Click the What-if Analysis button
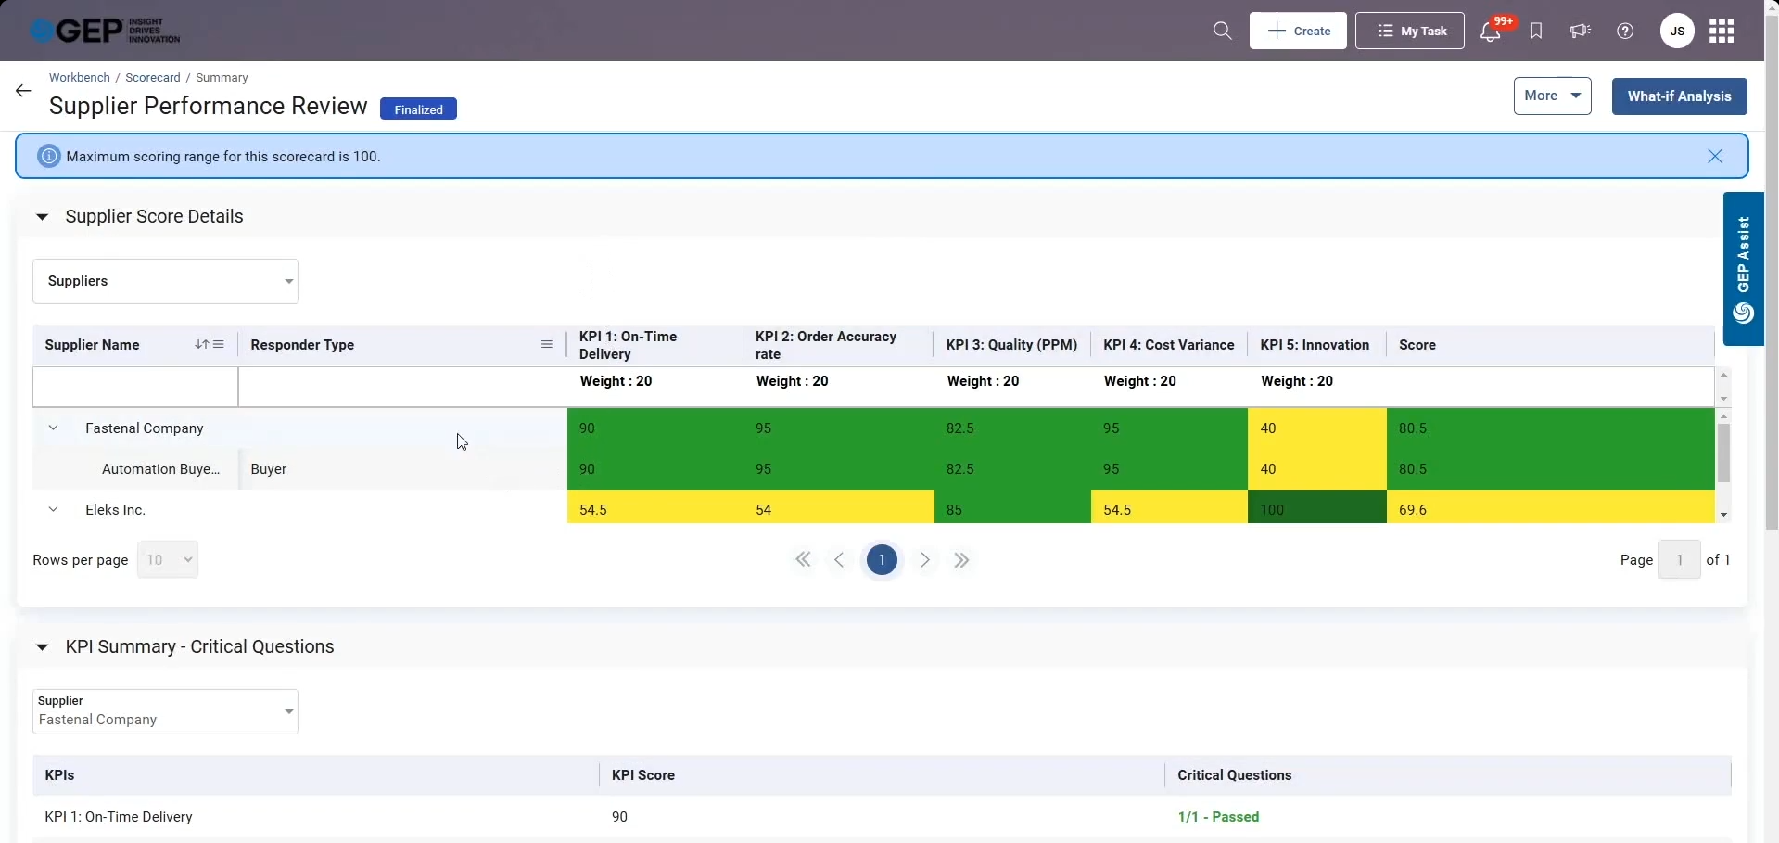Screen dimensions: 1779x843 click(1679, 96)
